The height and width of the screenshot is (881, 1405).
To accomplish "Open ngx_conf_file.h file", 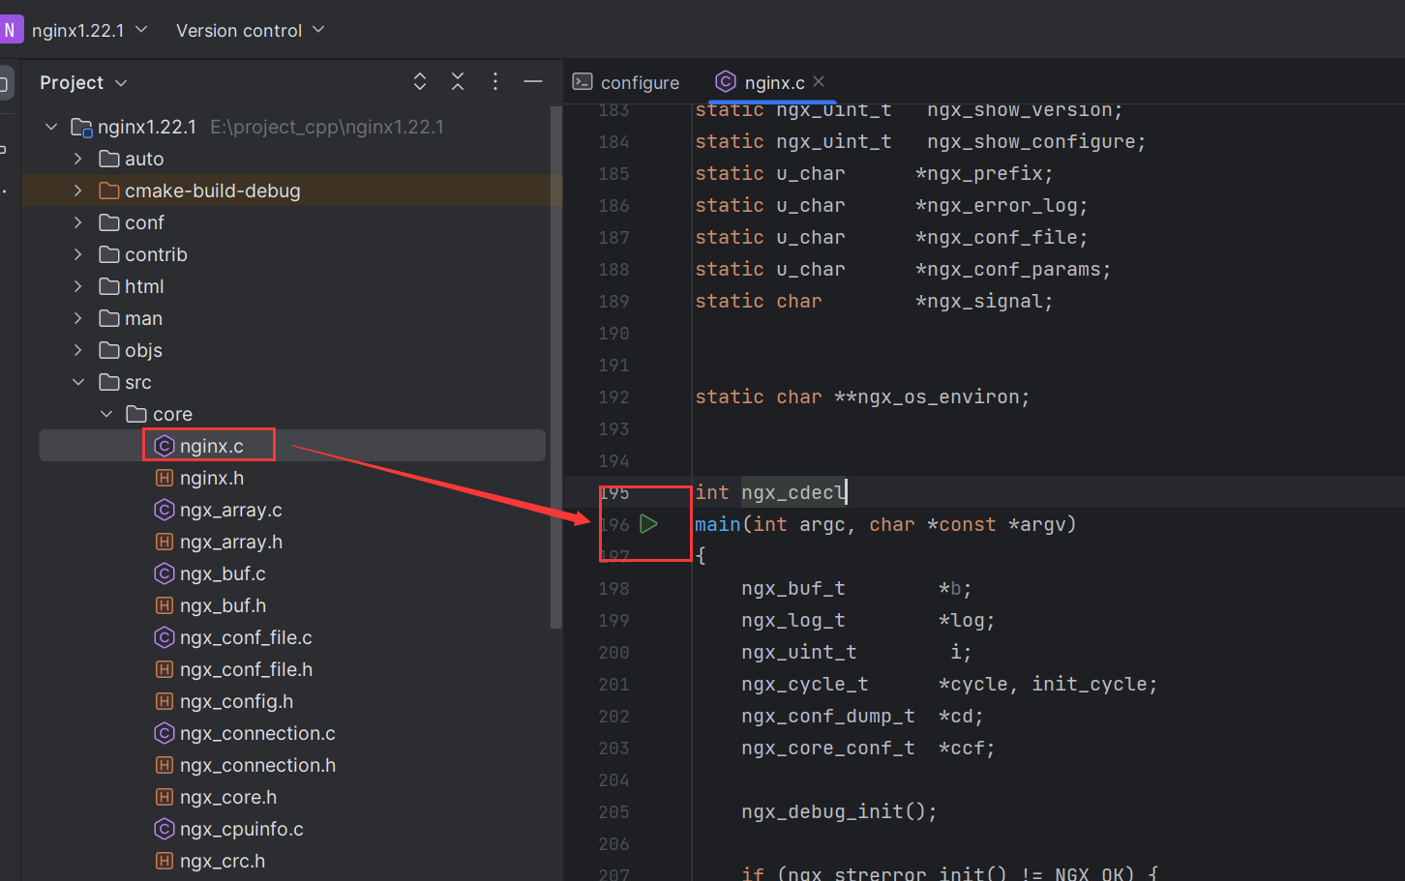I will pos(246,669).
